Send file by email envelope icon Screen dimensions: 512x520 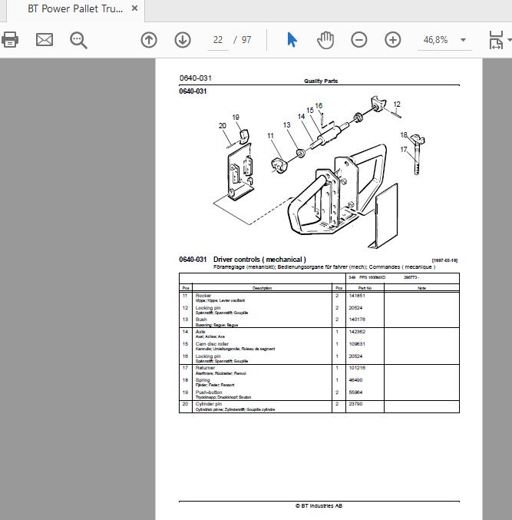click(x=45, y=40)
